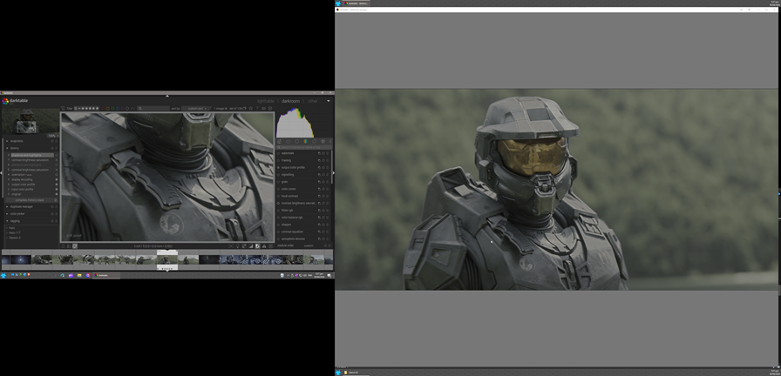Collapse the tagging panel

pos(7,221)
